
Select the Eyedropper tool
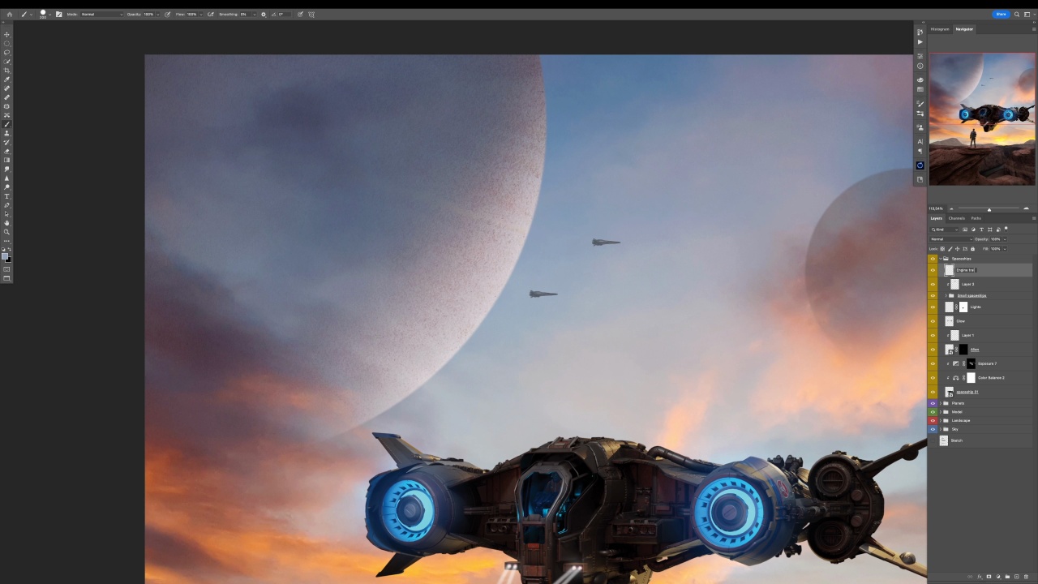pos(6,79)
